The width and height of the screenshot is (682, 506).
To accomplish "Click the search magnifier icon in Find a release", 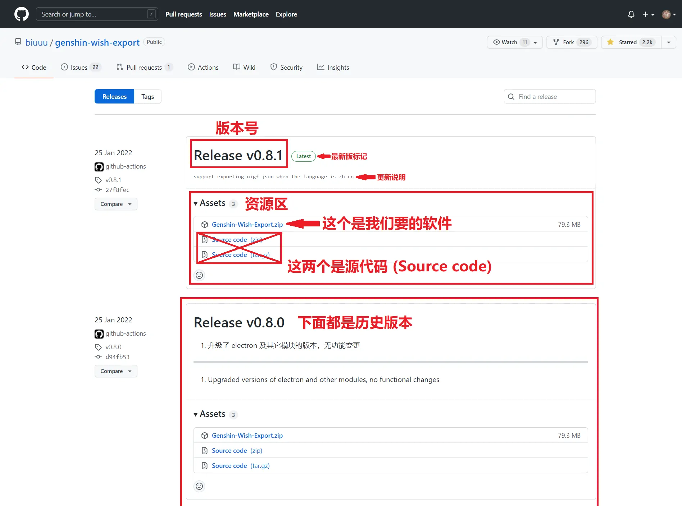I will click(x=511, y=97).
